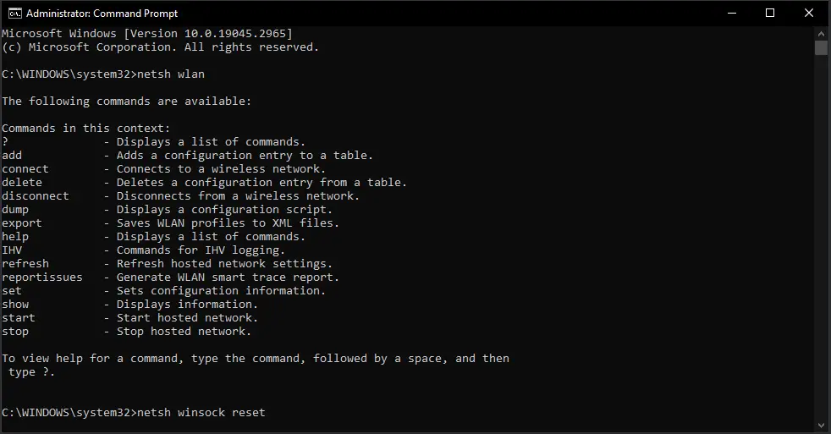Maximize the Command Prompt window
831x434 pixels.
(770, 14)
